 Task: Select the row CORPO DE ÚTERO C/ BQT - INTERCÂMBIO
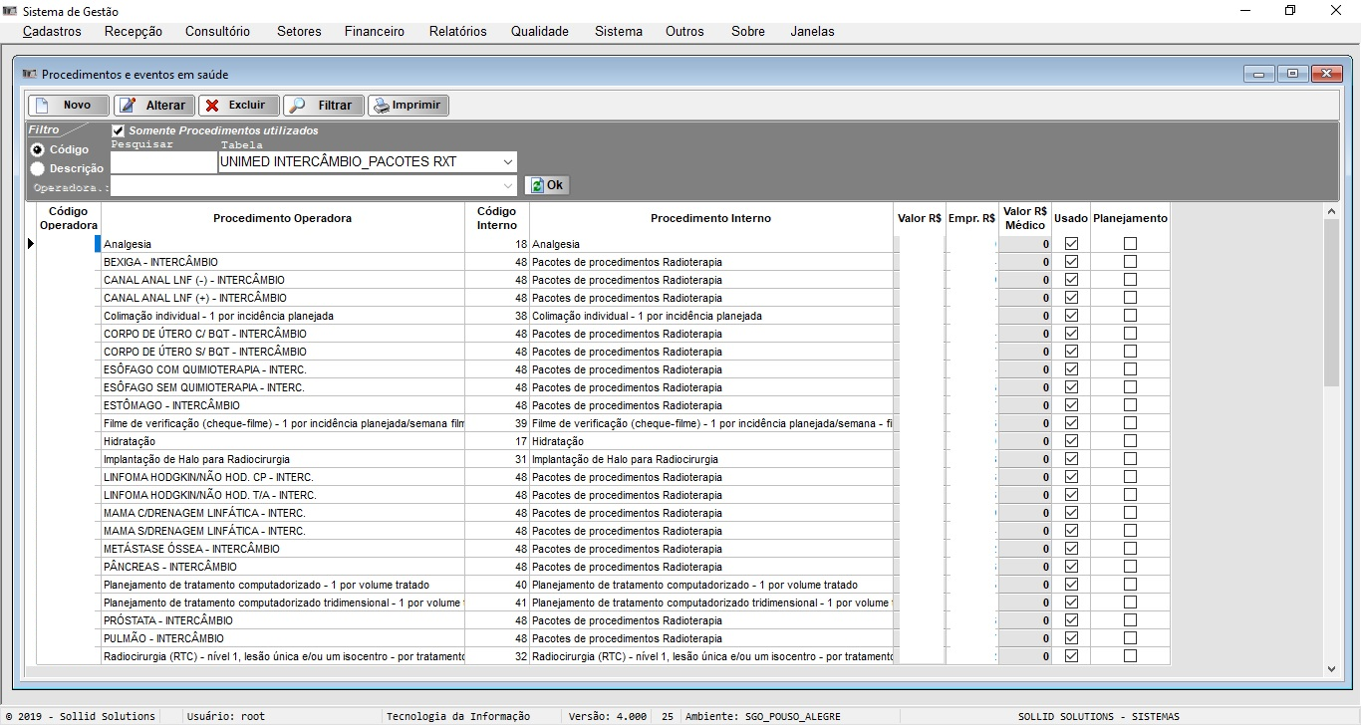point(604,334)
